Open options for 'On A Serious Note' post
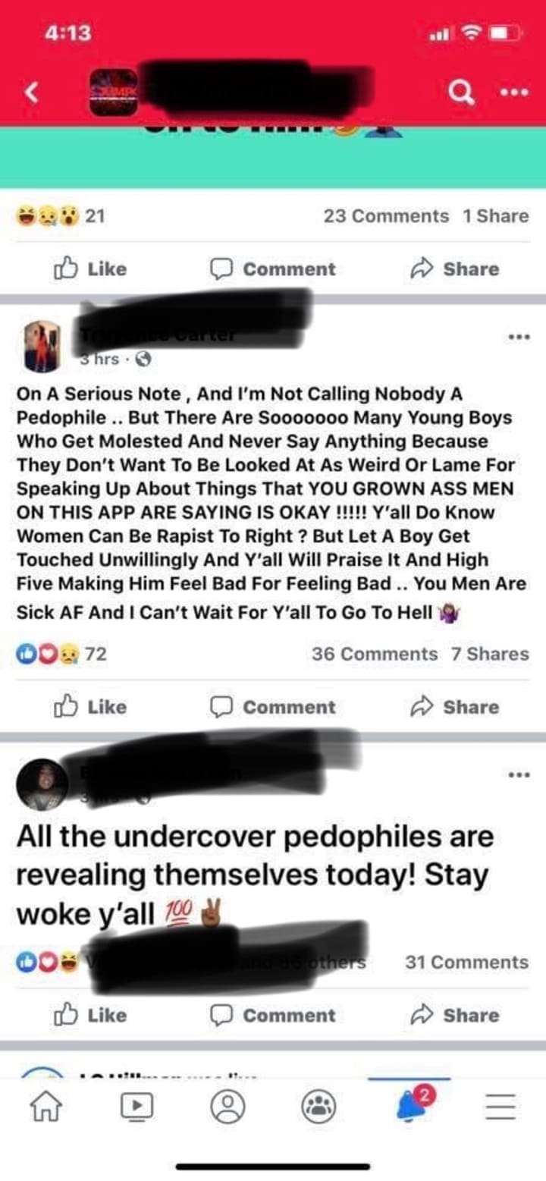The image size is (546, 1181). tap(519, 337)
